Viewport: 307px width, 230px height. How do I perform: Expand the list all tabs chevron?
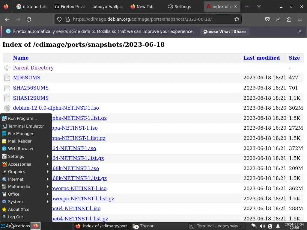pos(259,7)
